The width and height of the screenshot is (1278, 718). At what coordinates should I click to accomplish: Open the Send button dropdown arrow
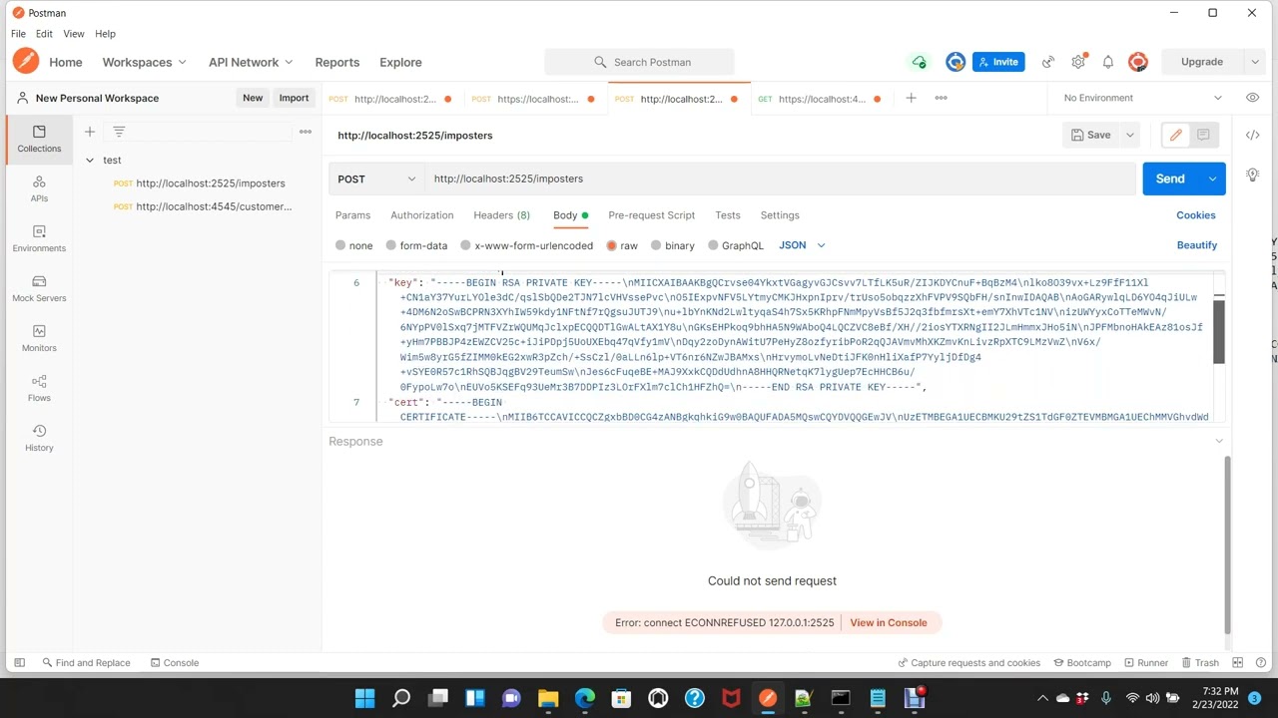[1212, 179]
